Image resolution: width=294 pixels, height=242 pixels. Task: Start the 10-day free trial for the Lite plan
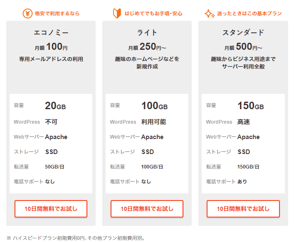click(147, 209)
